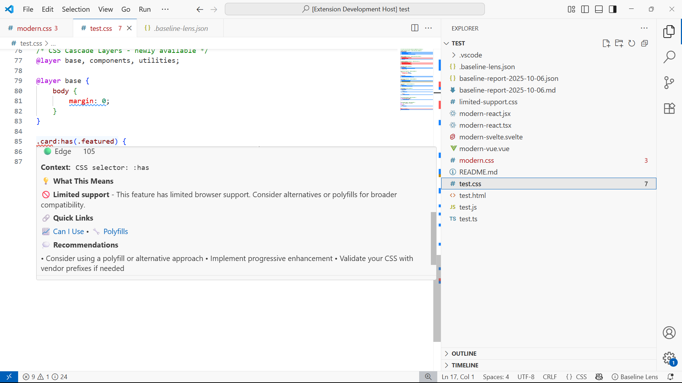This screenshot has height=383, width=682.
Task: Expand the OUTLINE section
Action: [464, 354]
